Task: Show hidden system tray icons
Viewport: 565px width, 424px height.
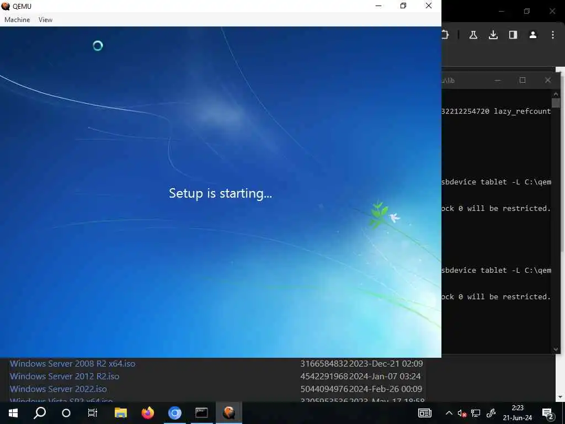Action: pyautogui.click(x=449, y=413)
